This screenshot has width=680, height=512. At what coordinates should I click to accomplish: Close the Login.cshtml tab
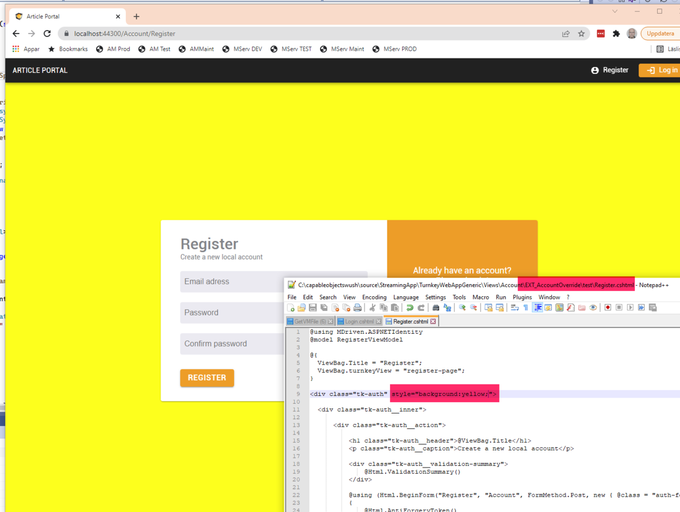[x=379, y=322]
